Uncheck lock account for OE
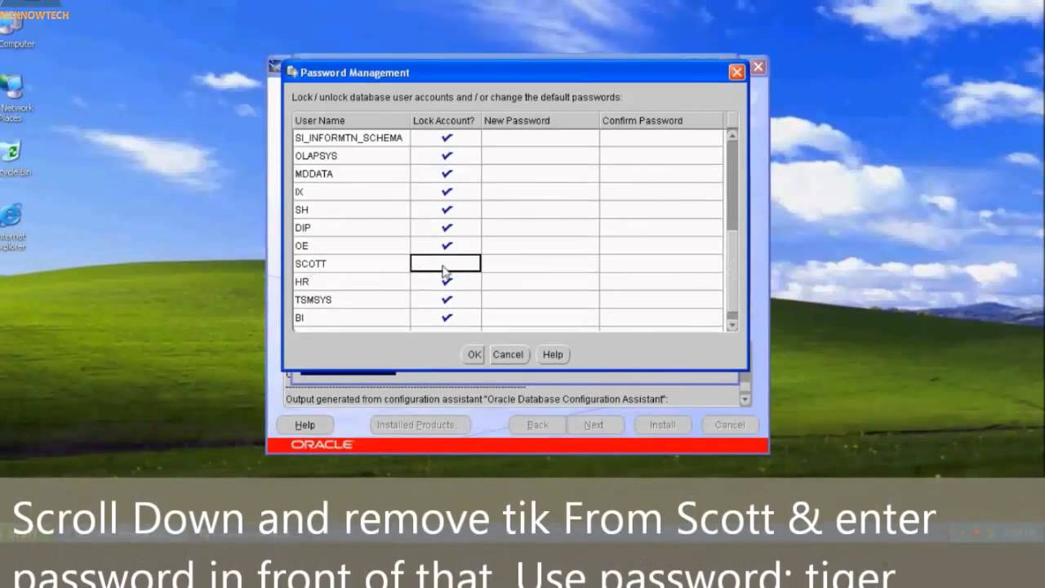The image size is (1045, 588). click(x=446, y=246)
